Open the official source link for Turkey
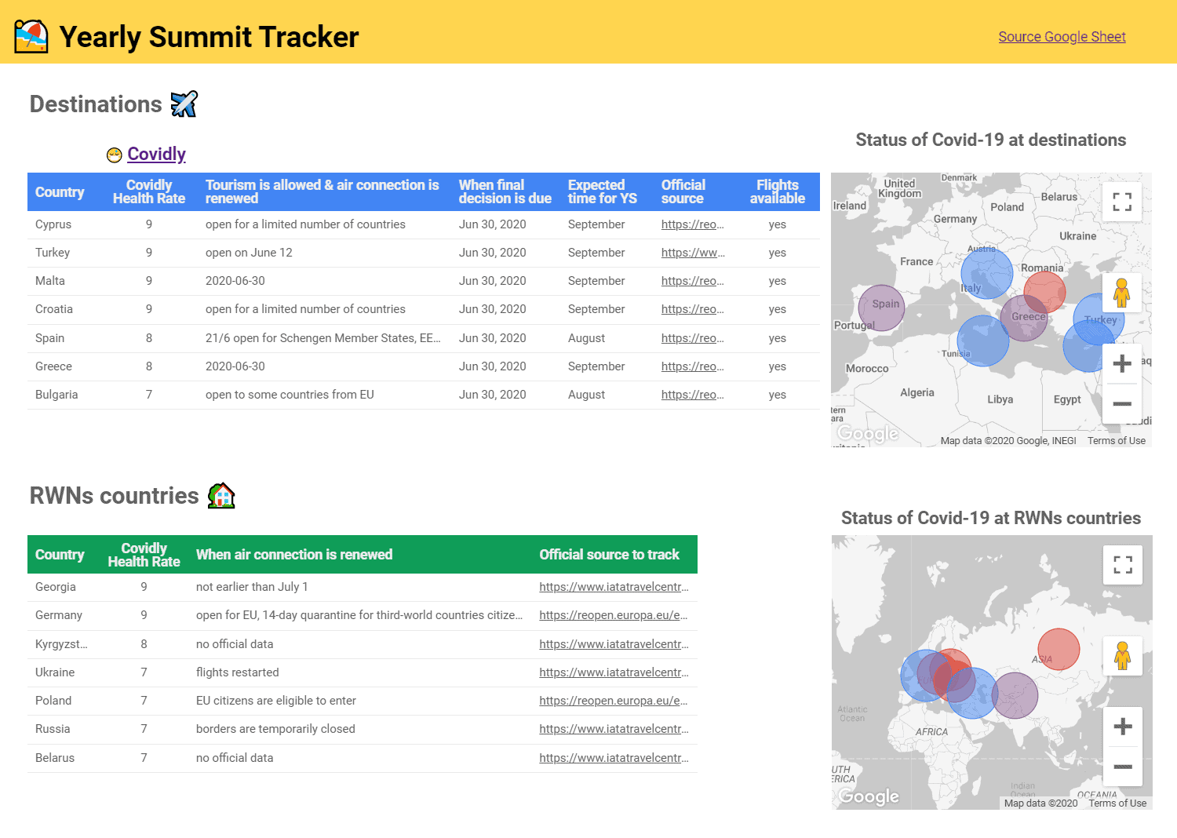Viewport: 1177px width, 838px height. 693,253
